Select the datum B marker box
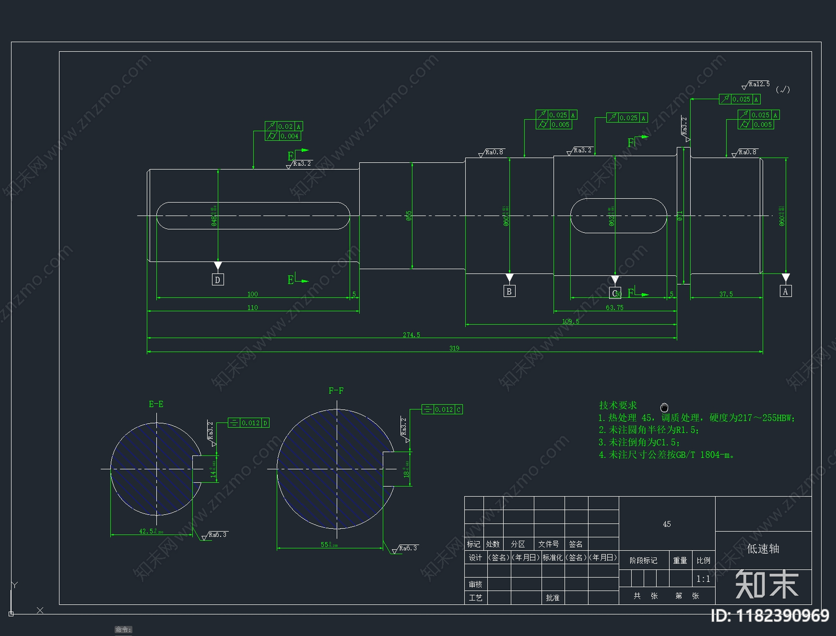The height and width of the screenshot is (636, 836). (509, 291)
